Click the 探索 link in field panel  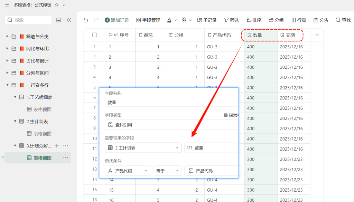(x=231, y=115)
